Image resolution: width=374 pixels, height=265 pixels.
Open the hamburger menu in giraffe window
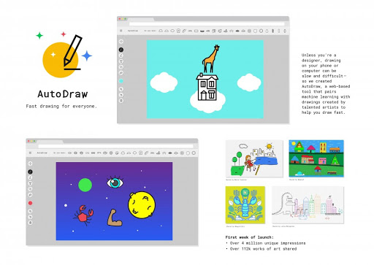click(121, 31)
